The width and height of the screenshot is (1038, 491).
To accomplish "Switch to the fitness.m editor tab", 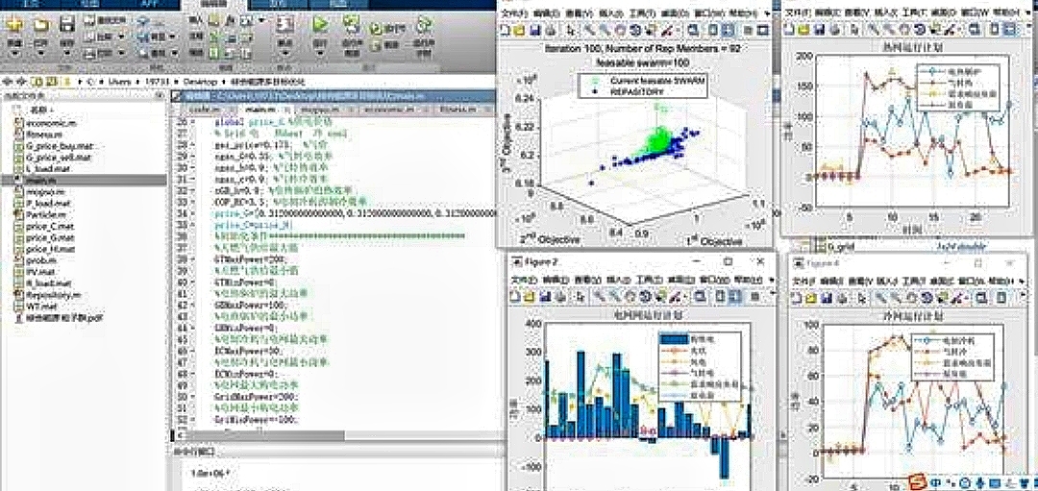I will click(x=457, y=109).
